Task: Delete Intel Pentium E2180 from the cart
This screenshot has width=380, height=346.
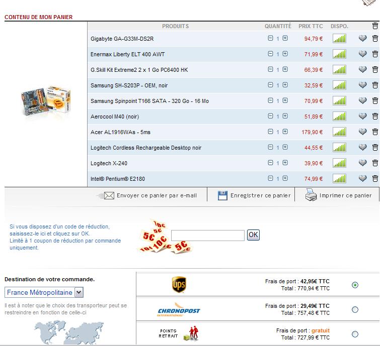Action: tap(375, 178)
